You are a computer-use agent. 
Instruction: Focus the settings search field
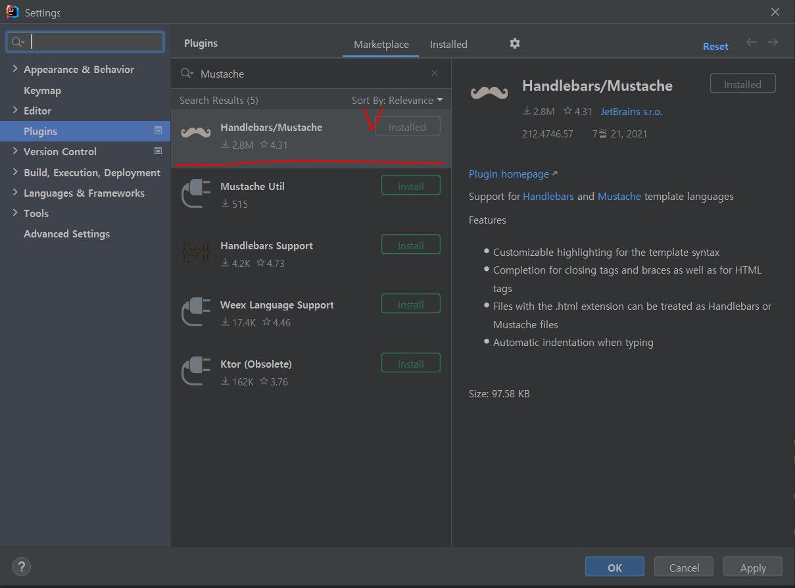85,42
